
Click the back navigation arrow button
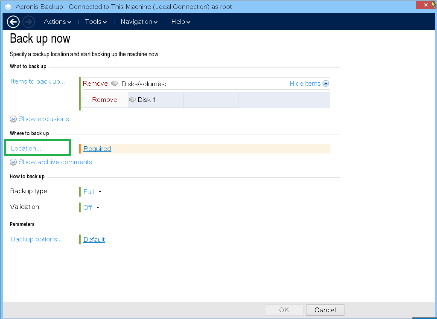[x=13, y=22]
